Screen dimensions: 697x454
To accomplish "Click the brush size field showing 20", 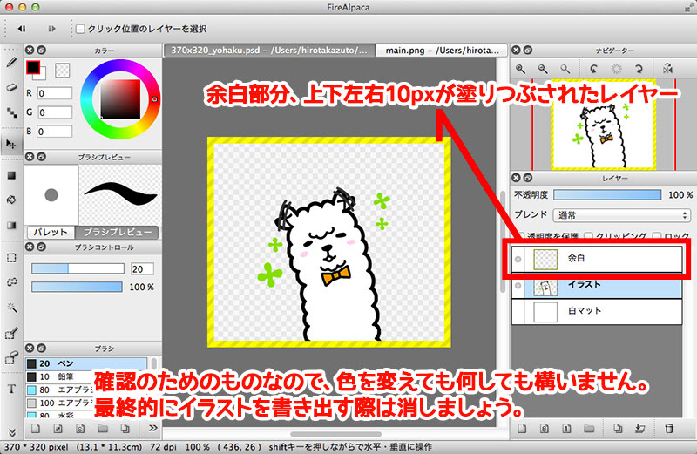I will click(142, 269).
